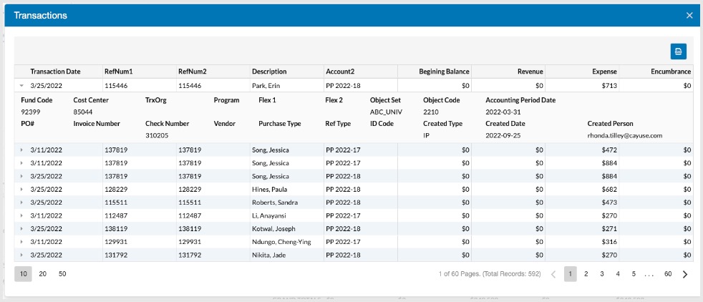Click the blue print/export icon button

(679, 52)
